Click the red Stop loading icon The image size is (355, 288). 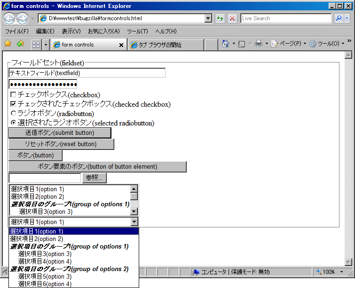(232, 18)
